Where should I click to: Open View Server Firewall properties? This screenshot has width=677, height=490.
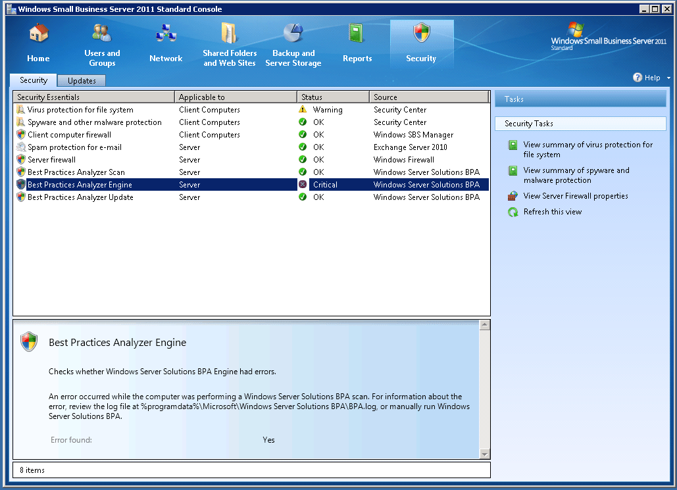pyautogui.click(x=576, y=196)
